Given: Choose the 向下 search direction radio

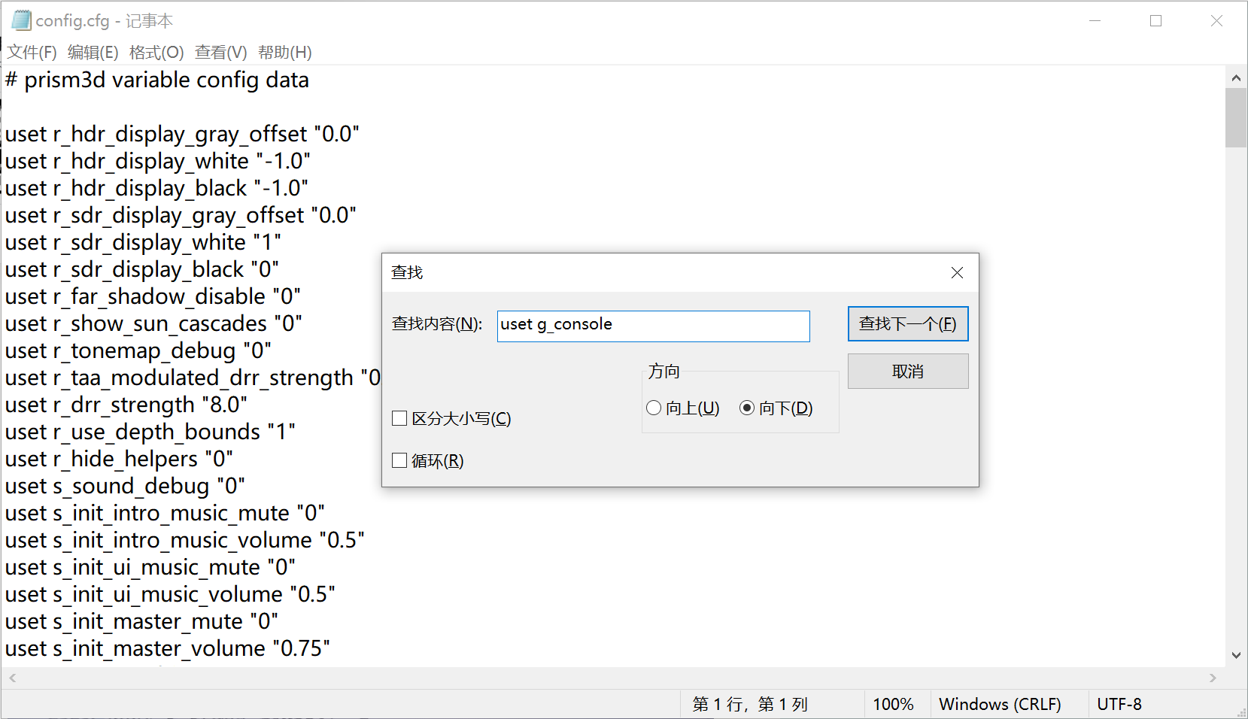Looking at the screenshot, I should pos(747,408).
